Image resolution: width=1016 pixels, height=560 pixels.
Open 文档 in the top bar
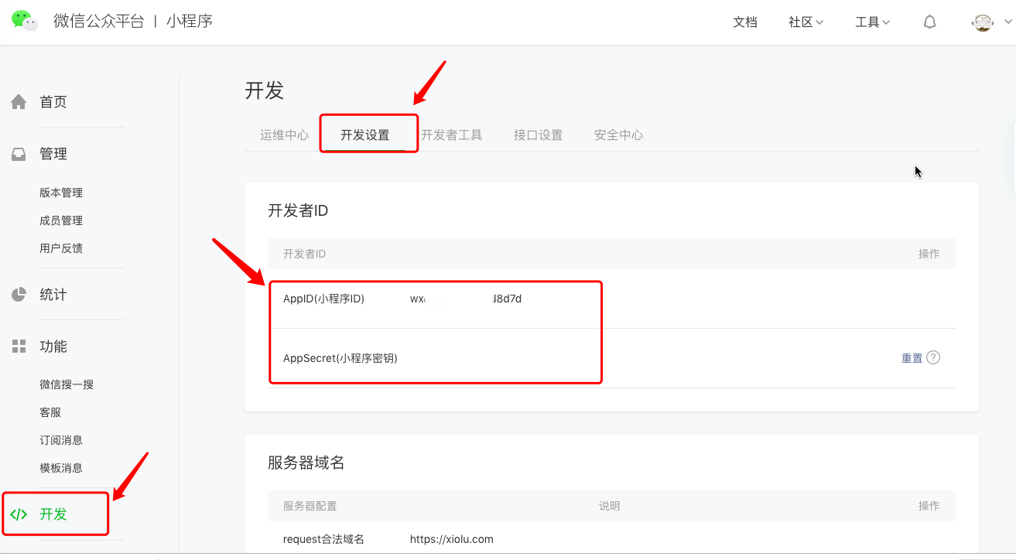(x=745, y=22)
